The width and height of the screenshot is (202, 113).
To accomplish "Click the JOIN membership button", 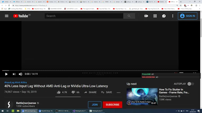I will [95, 105].
